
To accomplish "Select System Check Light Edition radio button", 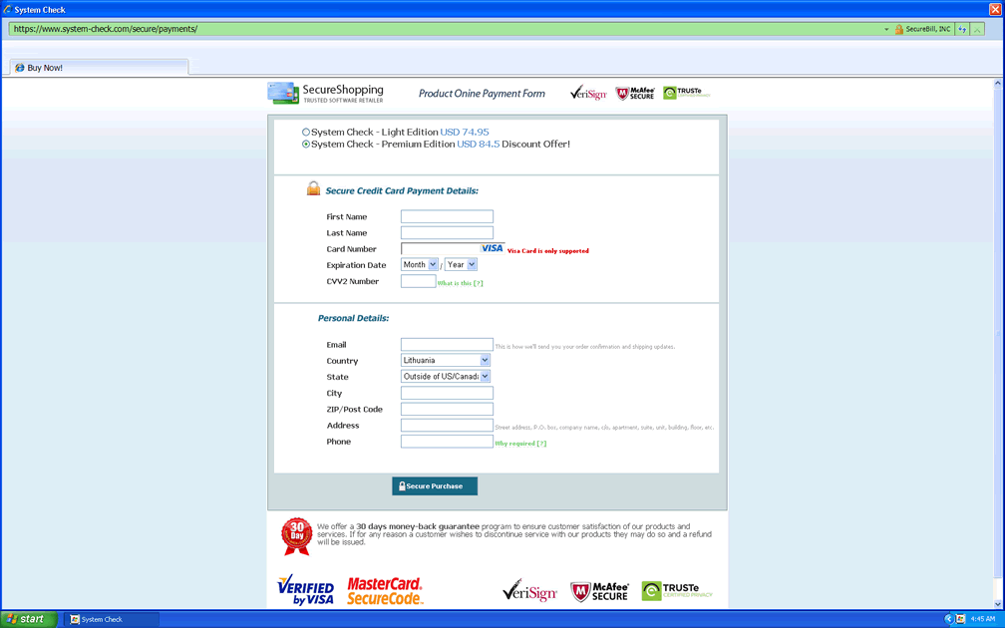I will point(306,132).
